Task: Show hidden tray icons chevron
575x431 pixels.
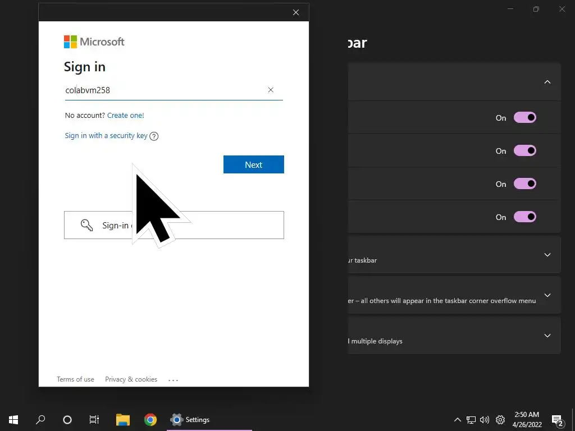Action: (457, 420)
